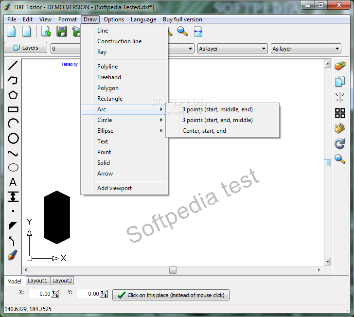The height and width of the screenshot is (317, 354).
Task: Select Freehand from Draw menu
Action: pos(124,77)
